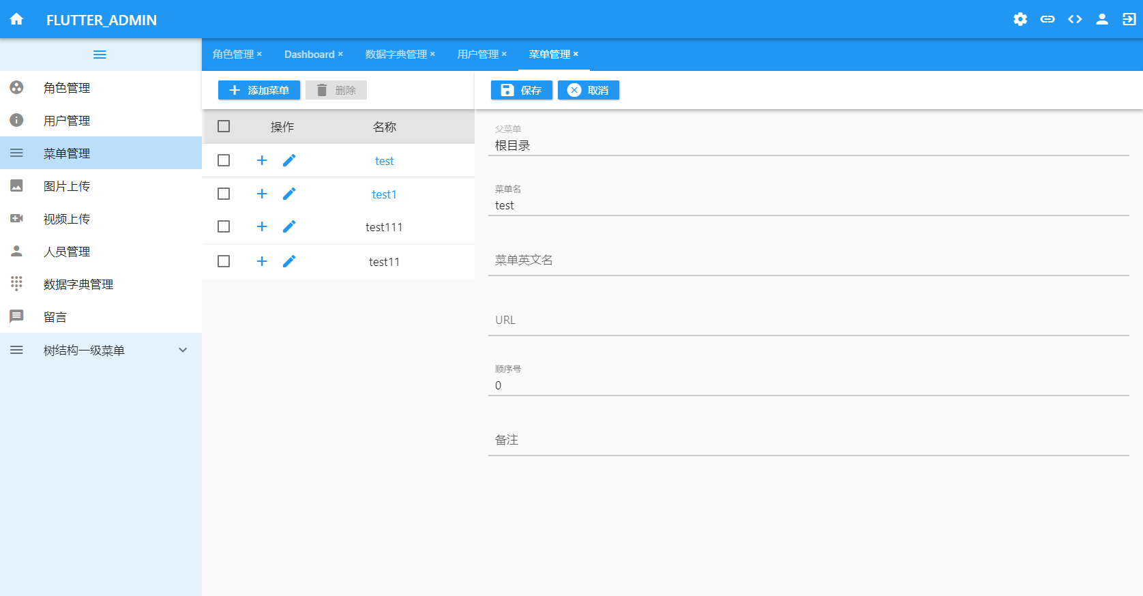Screen dimensions: 1143x596
Task: Toggle the select-all header checkbox
Action: click(224, 126)
